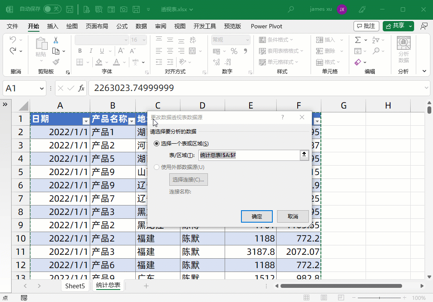Open the fill color swatch in font group
This screenshot has width=433, height=302.
pyautogui.click(x=99, y=62)
